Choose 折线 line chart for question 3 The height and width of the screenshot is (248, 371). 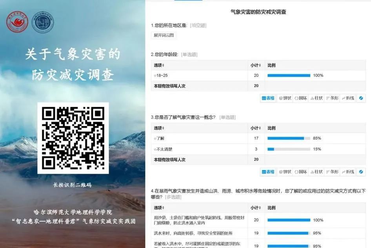pos(347,172)
